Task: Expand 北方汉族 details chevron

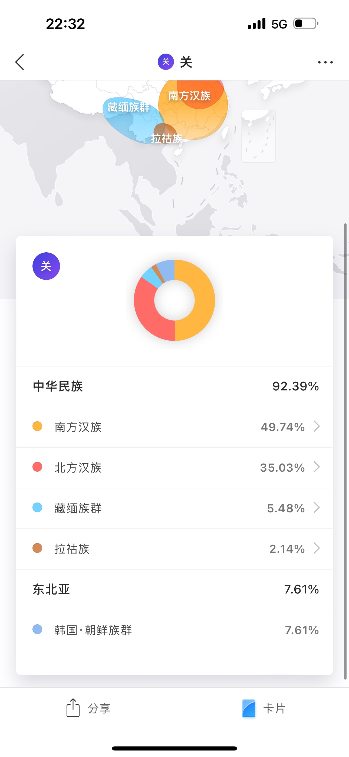Action: 316,467
